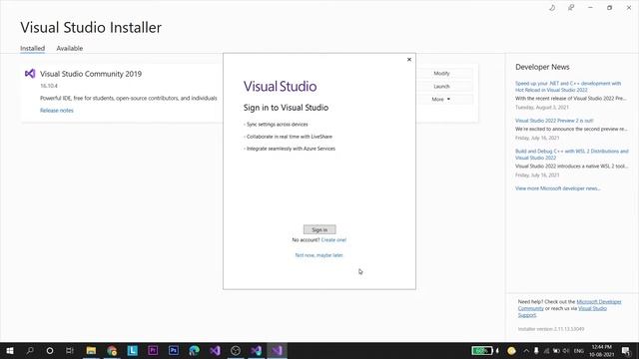The image size is (639, 359).
Task: Open Microsoft Edge from taskbar
Action: [x=195, y=350]
